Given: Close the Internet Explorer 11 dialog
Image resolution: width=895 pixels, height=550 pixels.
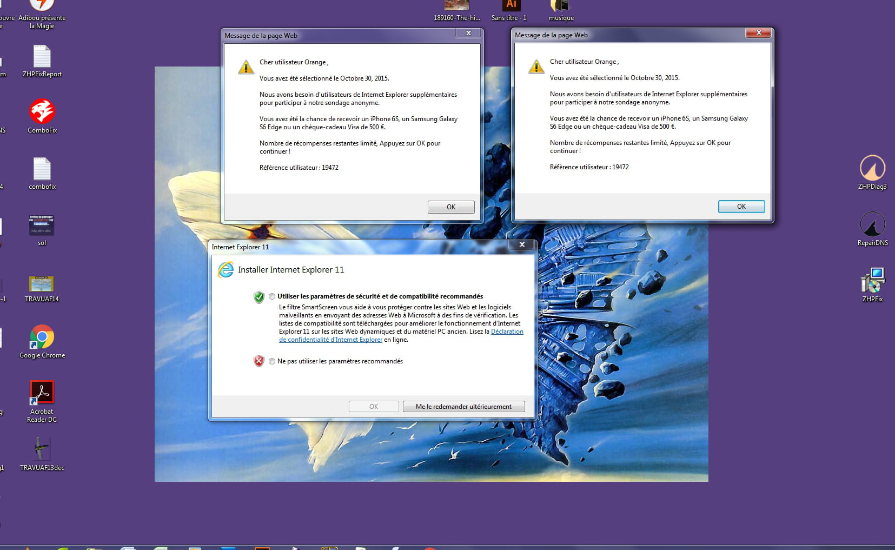Looking at the screenshot, I should [x=522, y=245].
